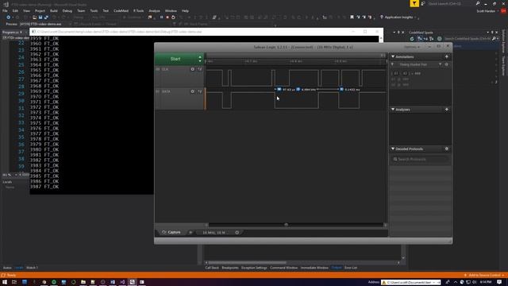Open Timing Marker Pair dropdown

[x=440, y=64]
